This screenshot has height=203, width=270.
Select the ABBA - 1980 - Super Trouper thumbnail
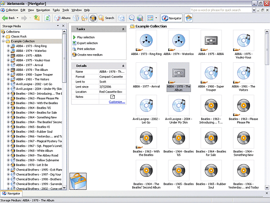coord(211,73)
